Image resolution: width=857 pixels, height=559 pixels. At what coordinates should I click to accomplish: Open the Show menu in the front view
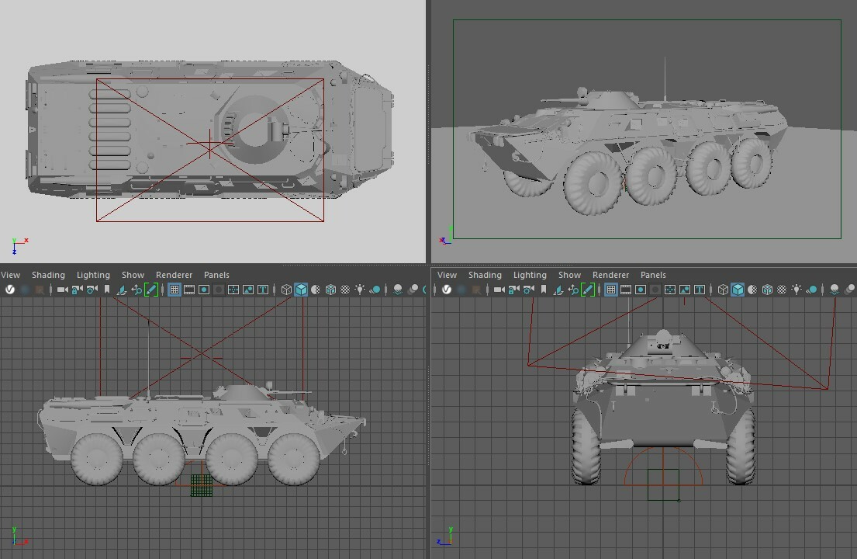click(570, 275)
